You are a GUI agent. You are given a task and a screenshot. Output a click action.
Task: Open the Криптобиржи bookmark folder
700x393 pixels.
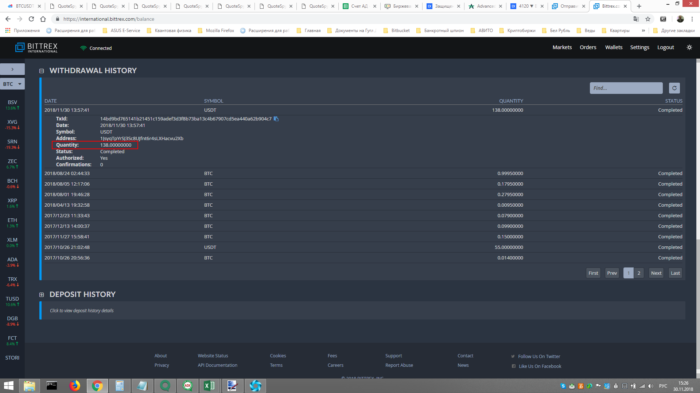pos(517,31)
